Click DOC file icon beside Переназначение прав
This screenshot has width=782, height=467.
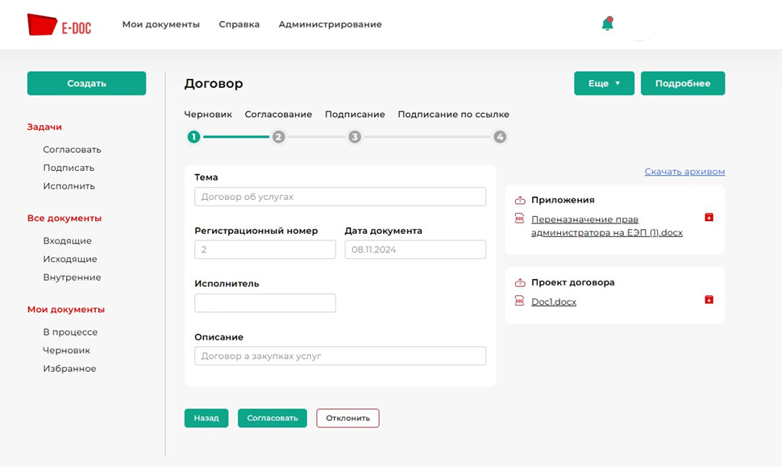(x=520, y=219)
